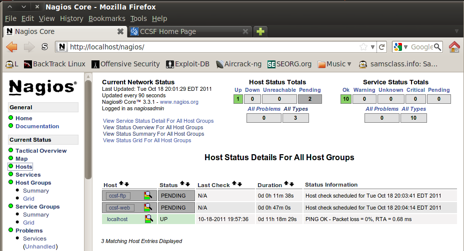Screen dimensions: 464x251
Task: Close the CCSF Home Page tab
Action: pos(245,31)
